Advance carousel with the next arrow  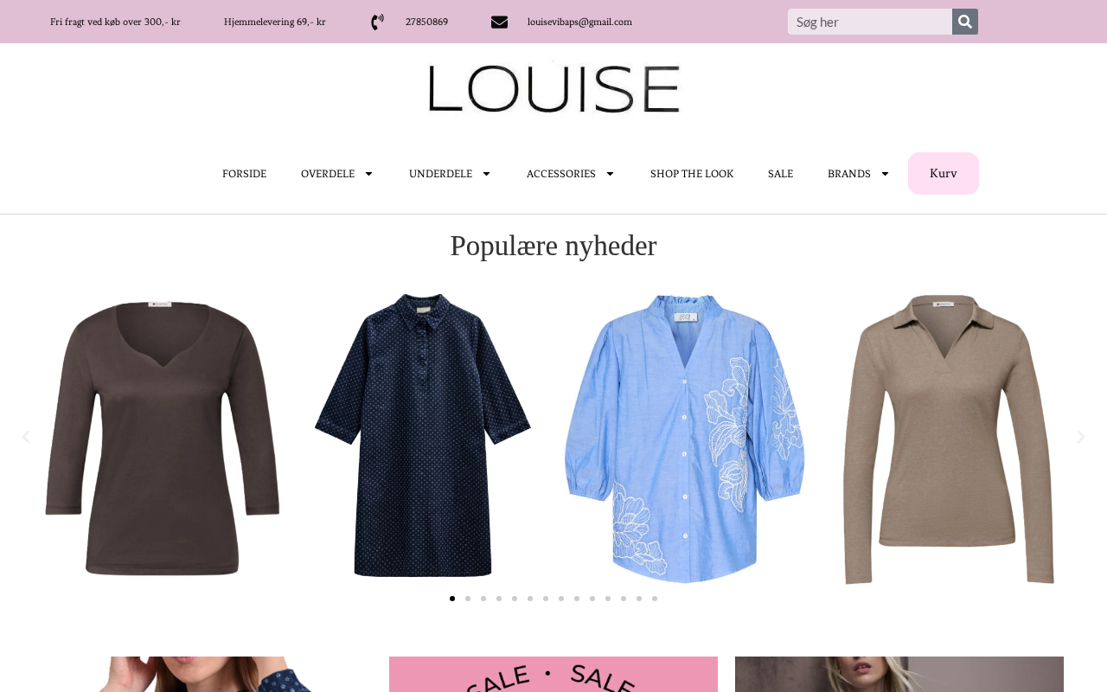(1080, 437)
